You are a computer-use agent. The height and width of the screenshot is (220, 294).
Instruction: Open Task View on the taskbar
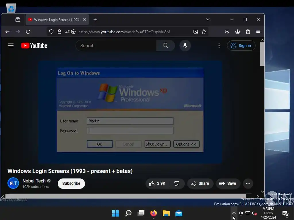point(141,213)
